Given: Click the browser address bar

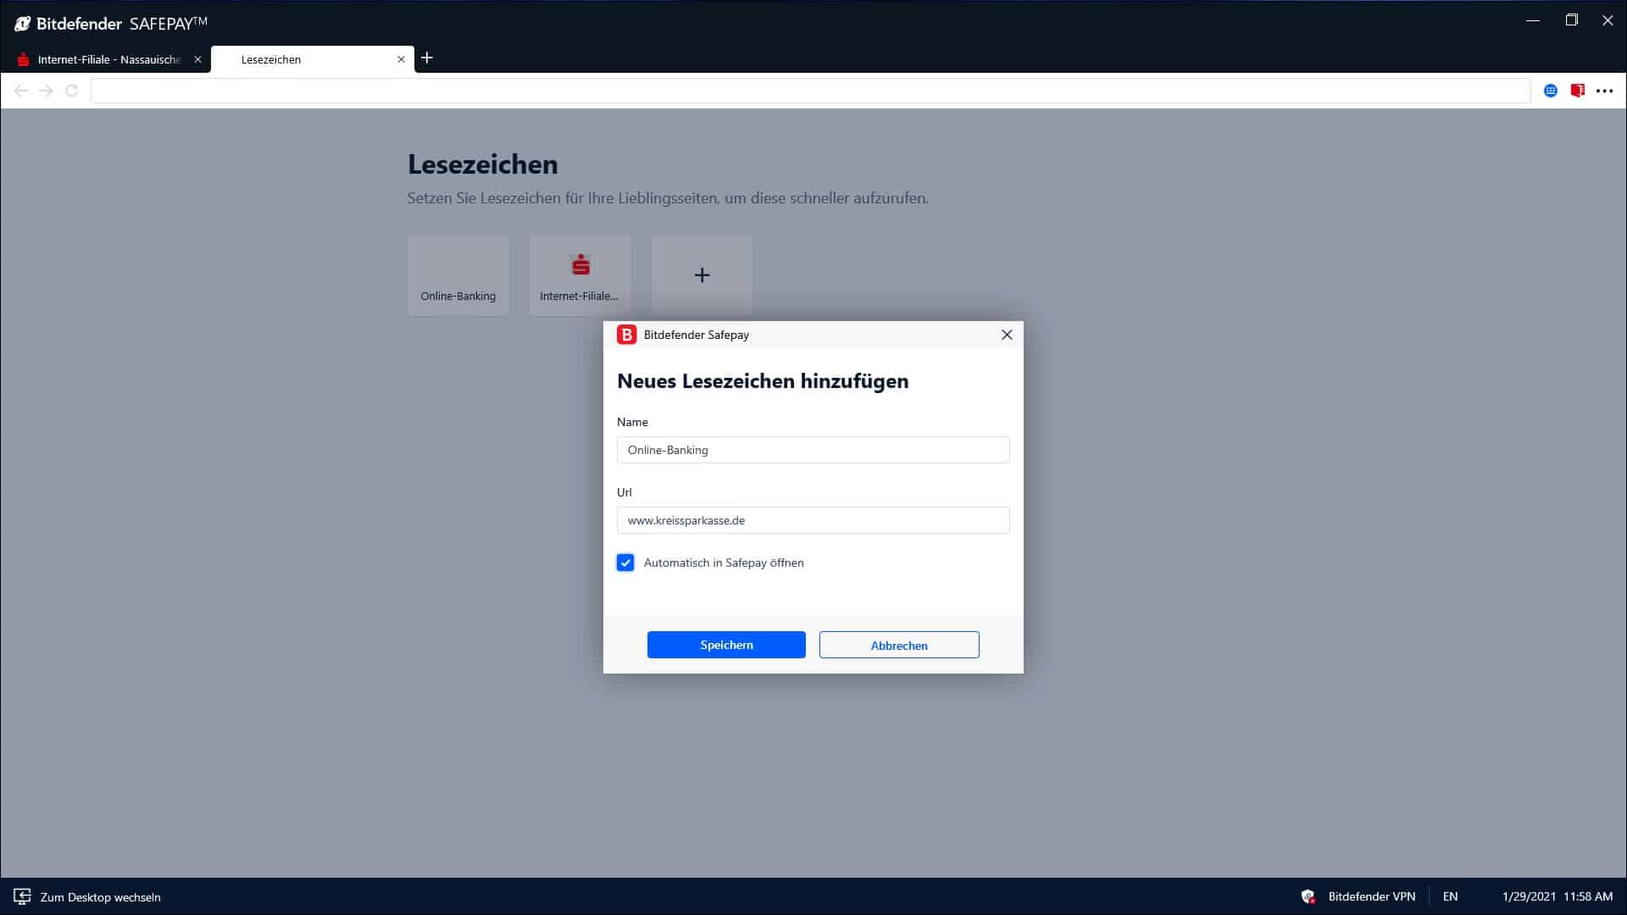Looking at the screenshot, I should click(x=811, y=91).
